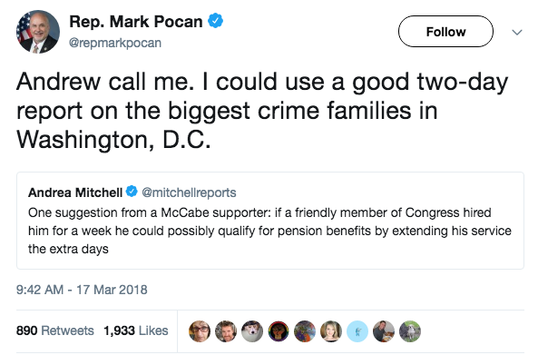The height and width of the screenshot is (355, 538).
Task: View the 890 Retweets list
Action: point(55,330)
